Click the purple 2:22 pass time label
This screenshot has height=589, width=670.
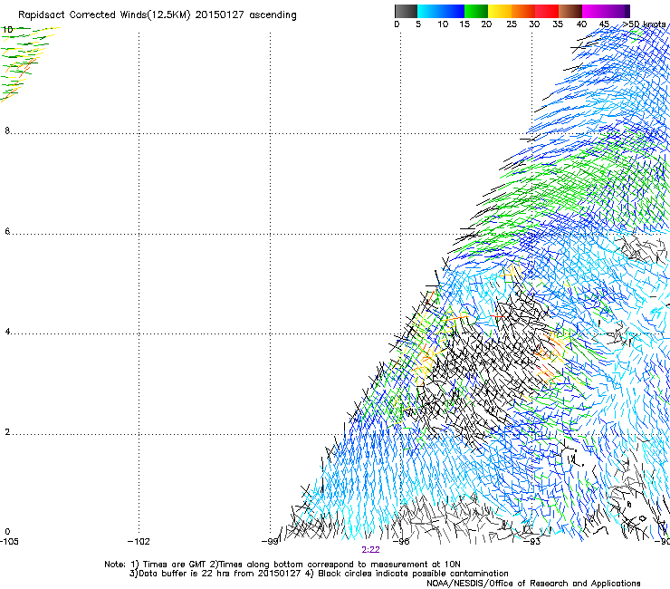[370, 550]
